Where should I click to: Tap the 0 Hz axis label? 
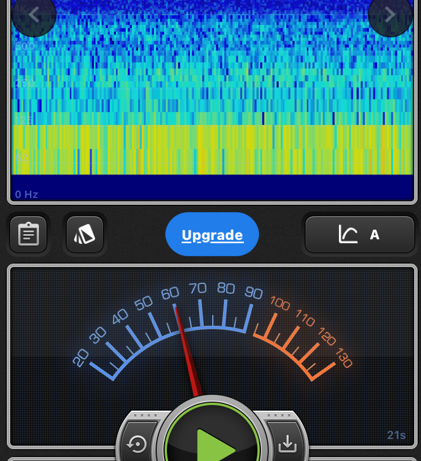coord(27,195)
